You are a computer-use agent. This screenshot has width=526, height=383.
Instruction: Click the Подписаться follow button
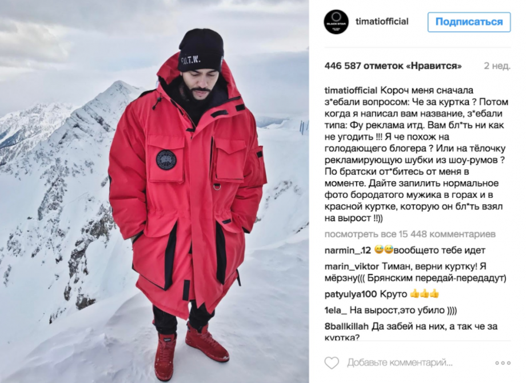[469, 22]
